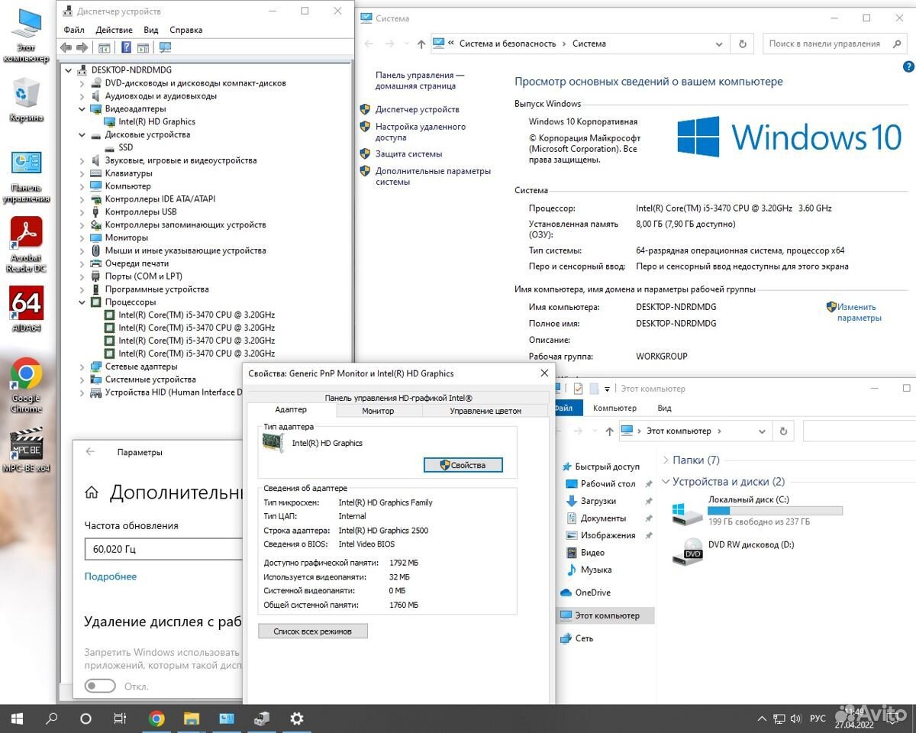The image size is (916, 733).
Task: Expand Клавиатуры node in device tree
Action: coord(82,173)
